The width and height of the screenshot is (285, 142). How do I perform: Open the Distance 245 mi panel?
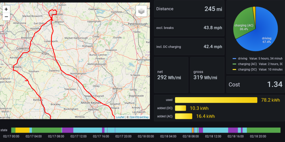click(x=189, y=9)
